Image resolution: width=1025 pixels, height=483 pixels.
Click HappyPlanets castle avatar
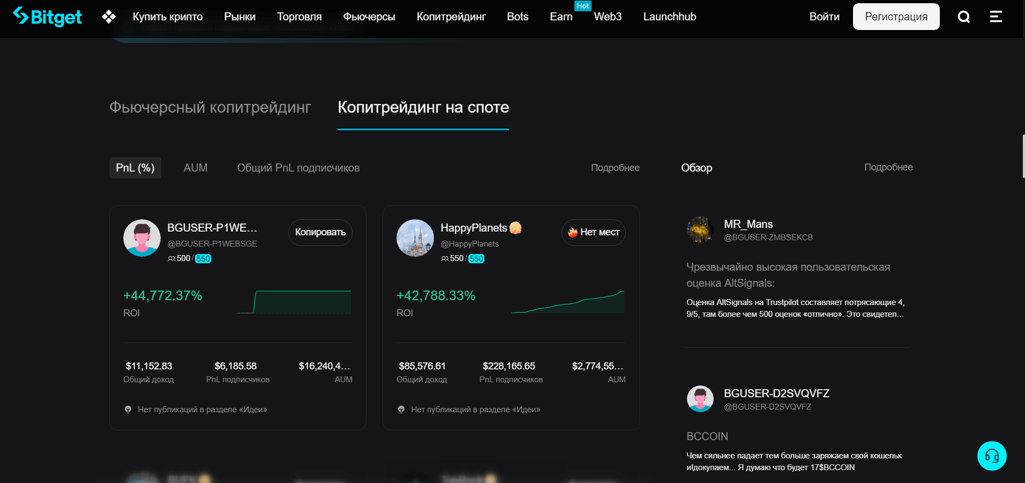(x=415, y=238)
